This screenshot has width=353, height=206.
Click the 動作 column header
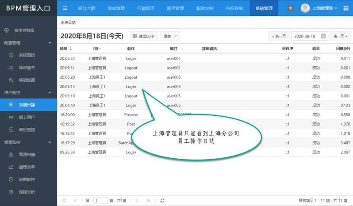pyautogui.click(x=131, y=48)
